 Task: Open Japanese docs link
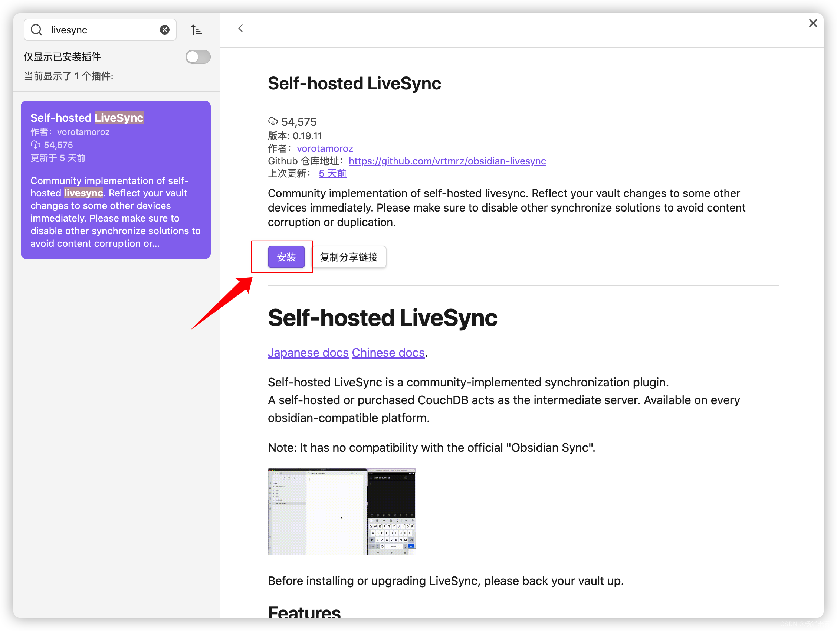click(x=308, y=353)
